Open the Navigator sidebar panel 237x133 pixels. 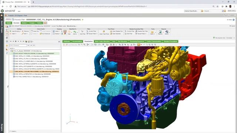pyautogui.click(x=2, y=127)
